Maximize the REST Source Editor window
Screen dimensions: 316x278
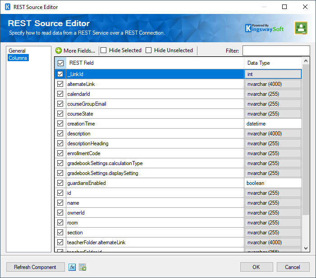284,7
